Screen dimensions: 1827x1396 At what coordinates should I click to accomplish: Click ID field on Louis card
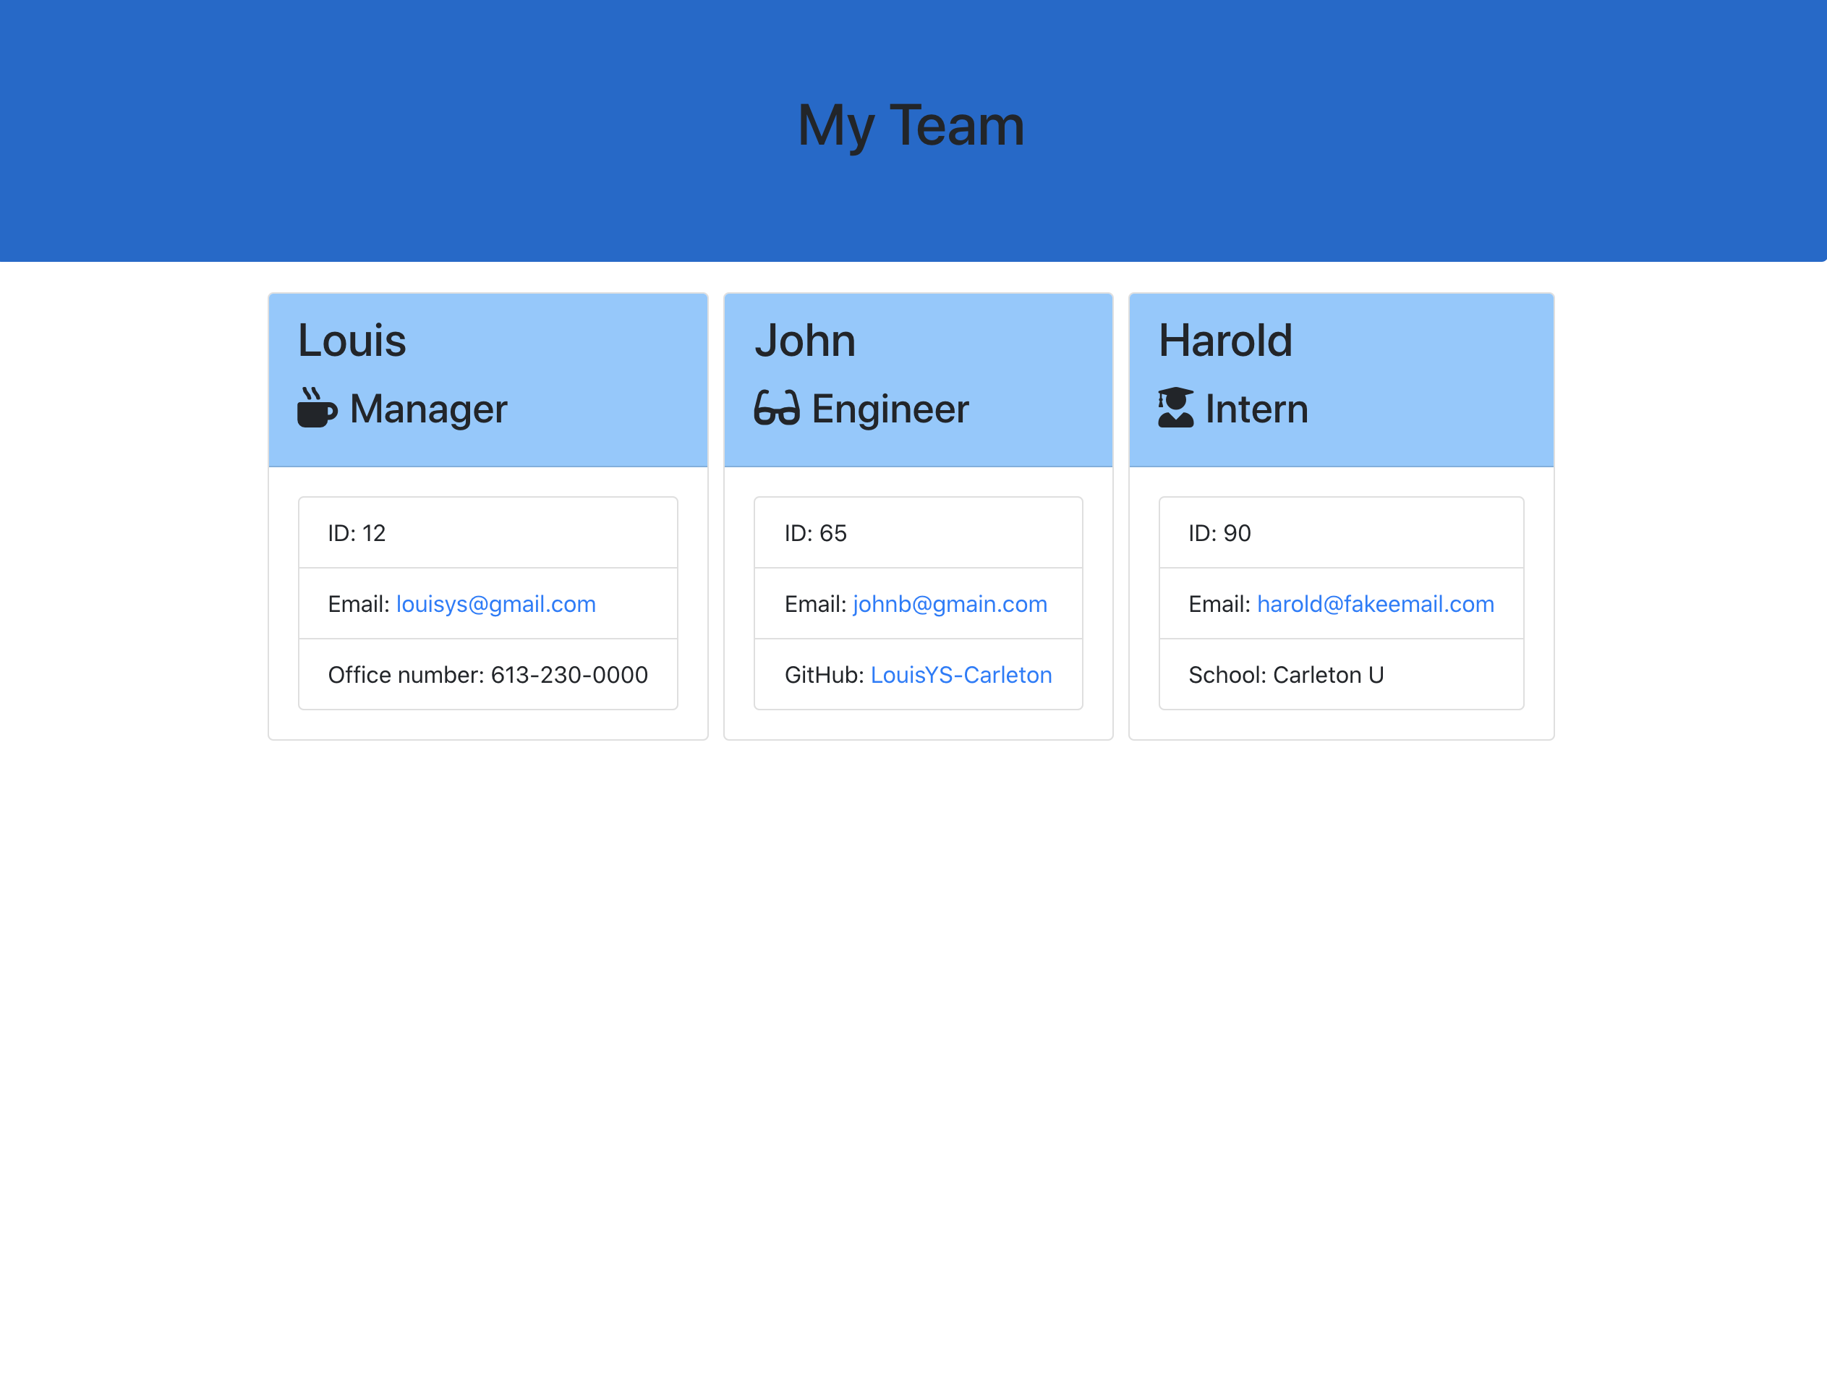click(488, 532)
